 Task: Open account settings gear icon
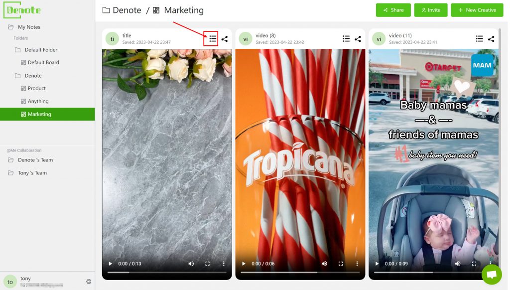coord(89,282)
